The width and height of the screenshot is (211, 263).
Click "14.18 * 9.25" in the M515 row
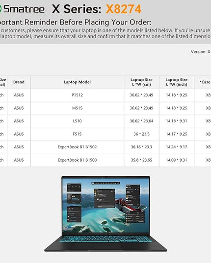(177, 108)
